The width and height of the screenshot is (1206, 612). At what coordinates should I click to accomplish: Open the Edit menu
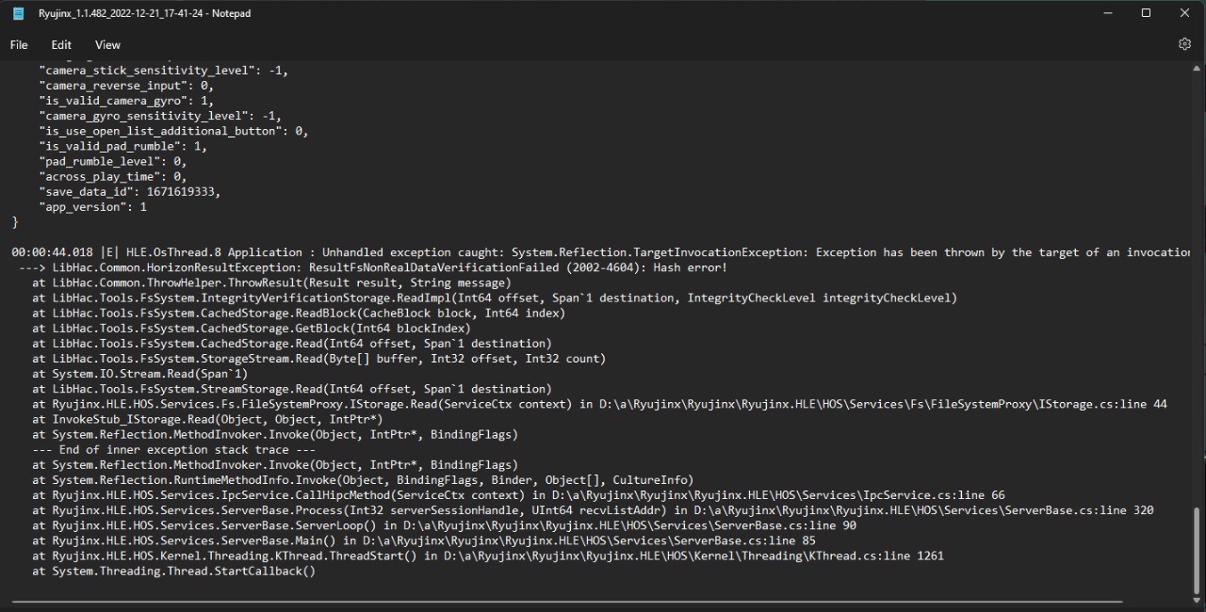pyautogui.click(x=60, y=44)
